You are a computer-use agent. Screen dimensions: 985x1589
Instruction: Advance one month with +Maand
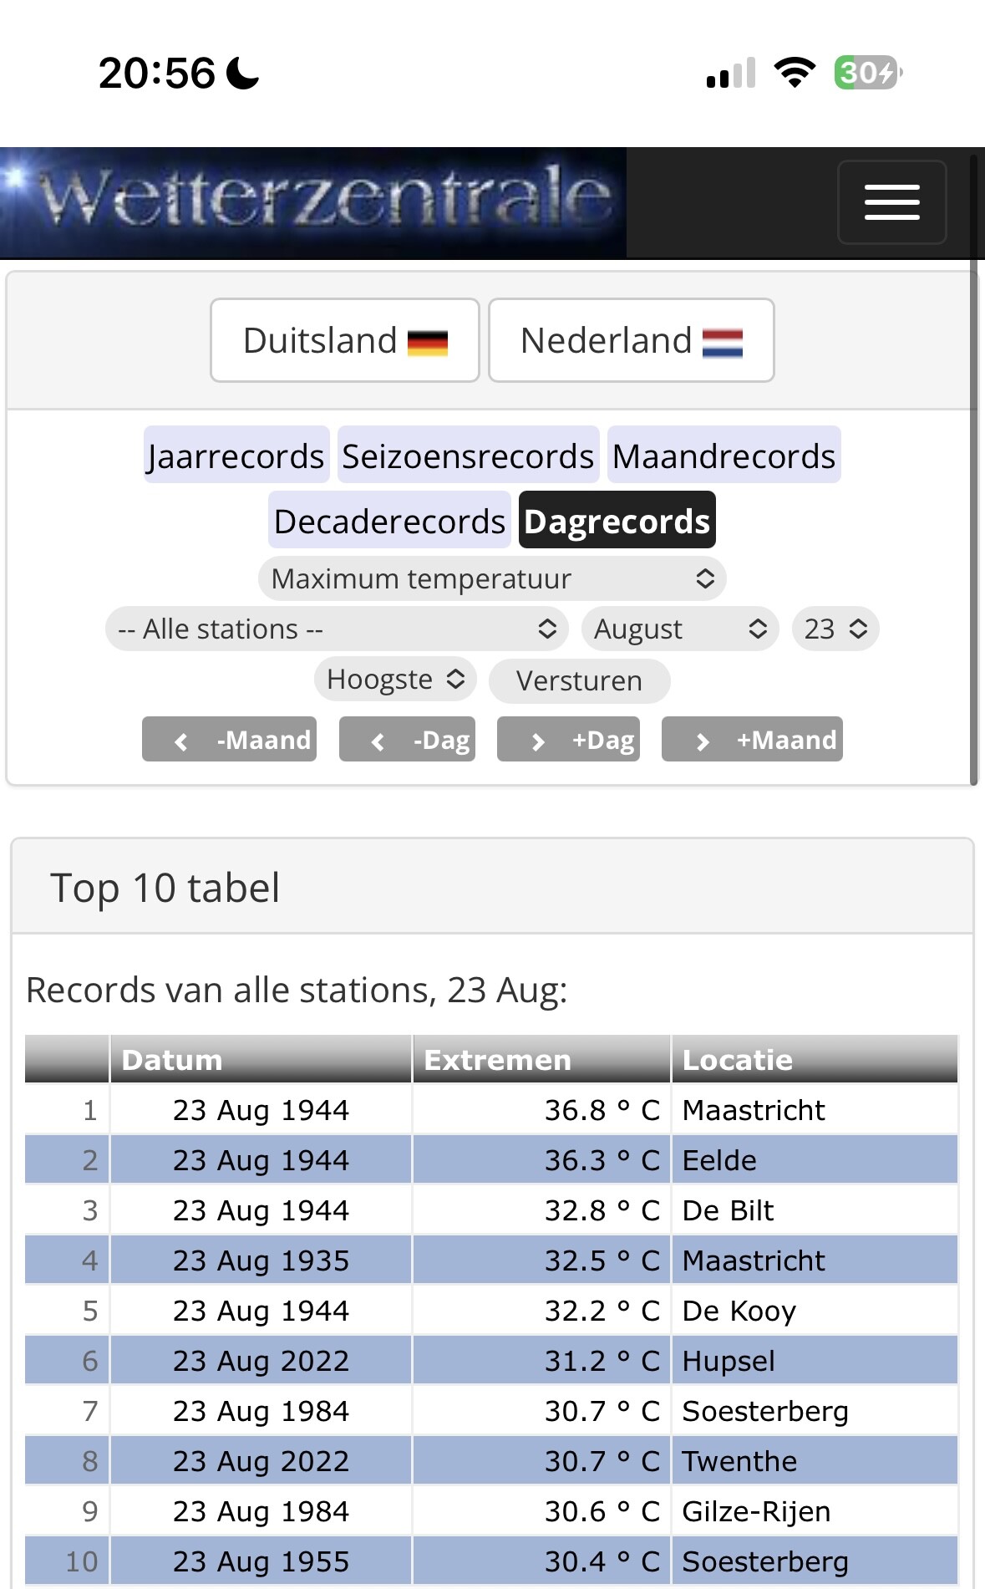[752, 740]
